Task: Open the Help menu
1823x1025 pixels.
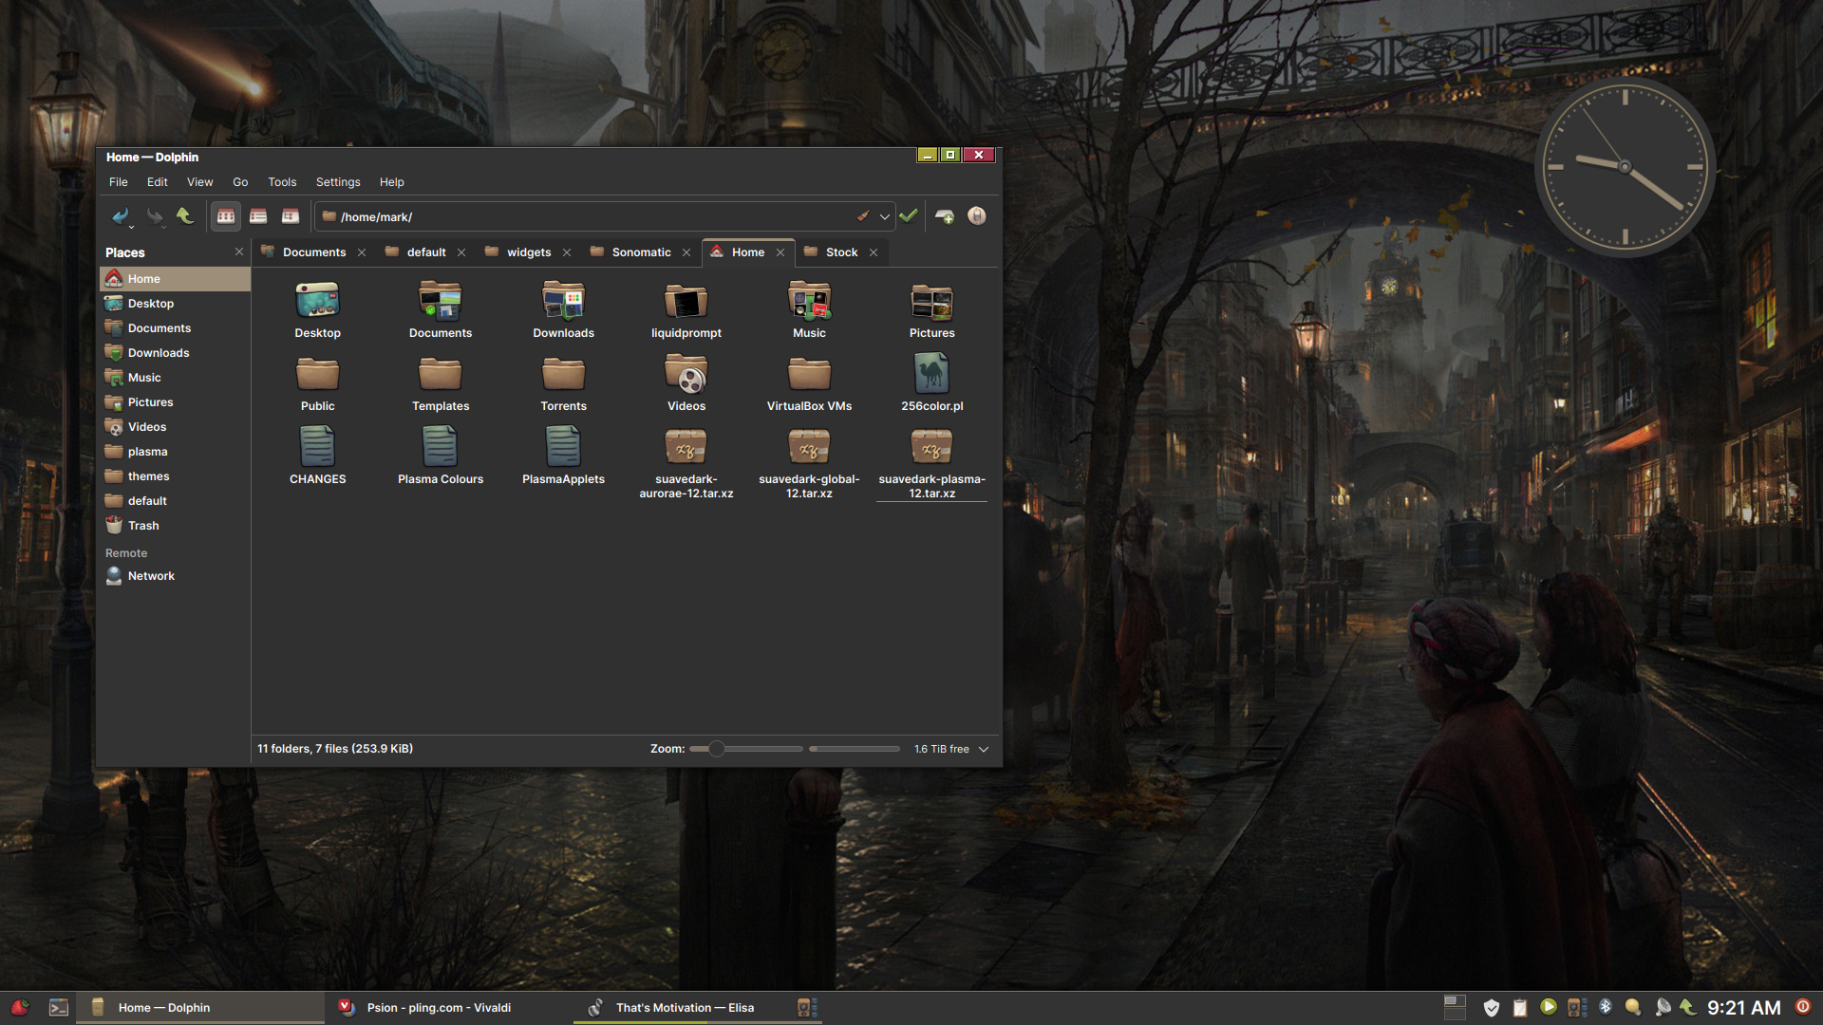Action: [392, 182]
